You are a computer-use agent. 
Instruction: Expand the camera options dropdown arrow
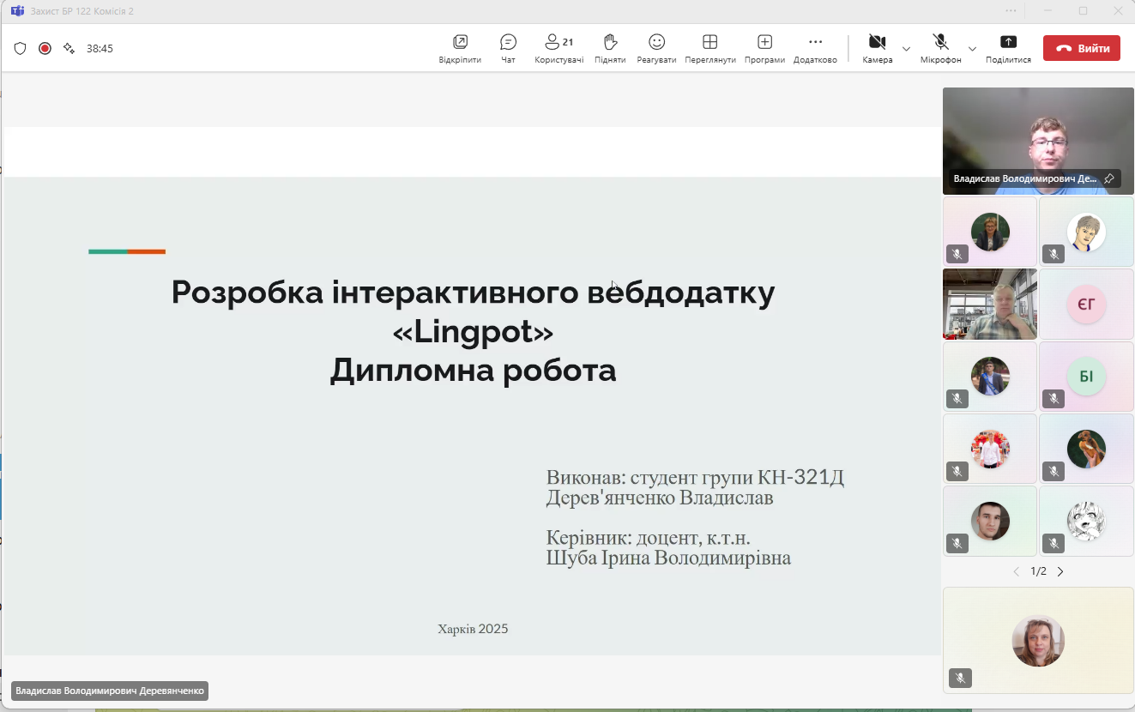(906, 49)
